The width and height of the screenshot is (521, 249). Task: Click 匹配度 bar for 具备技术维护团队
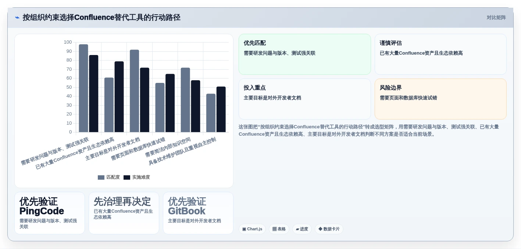tap(211, 113)
